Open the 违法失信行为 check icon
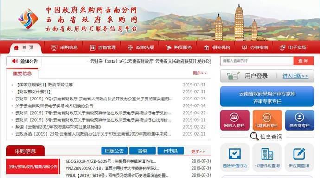Image resolution: width=320 pixels, height=178 pixels. pyautogui.click(x=235, y=154)
